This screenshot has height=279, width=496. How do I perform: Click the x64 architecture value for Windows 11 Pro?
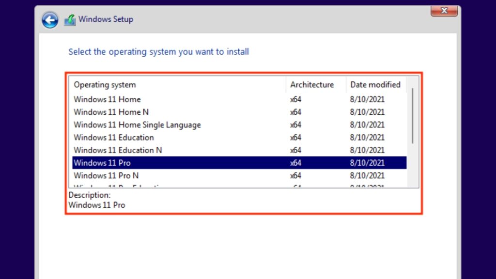295,163
